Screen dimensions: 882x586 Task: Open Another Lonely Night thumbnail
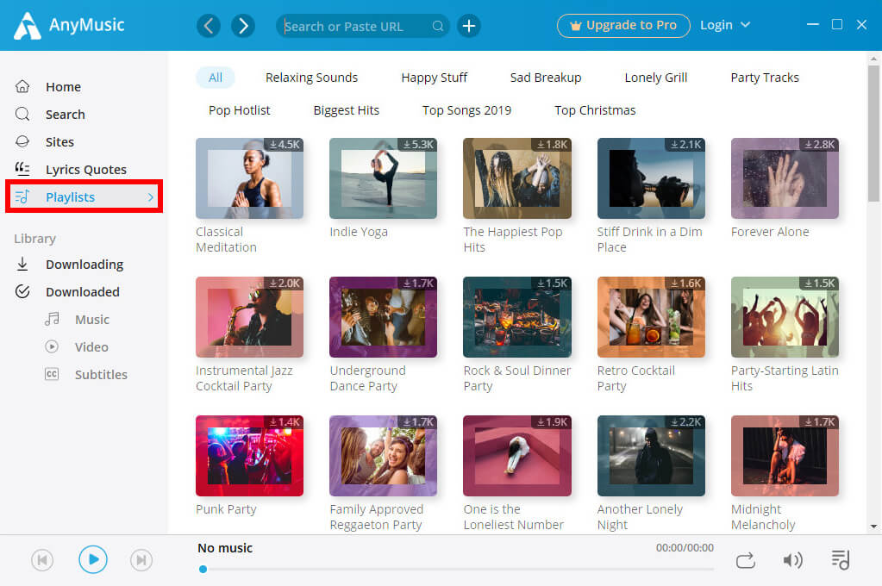pos(651,456)
